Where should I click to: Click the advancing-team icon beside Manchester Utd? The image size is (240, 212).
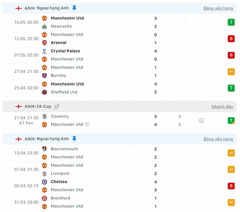pyautogui.click(x=87, y=125)
